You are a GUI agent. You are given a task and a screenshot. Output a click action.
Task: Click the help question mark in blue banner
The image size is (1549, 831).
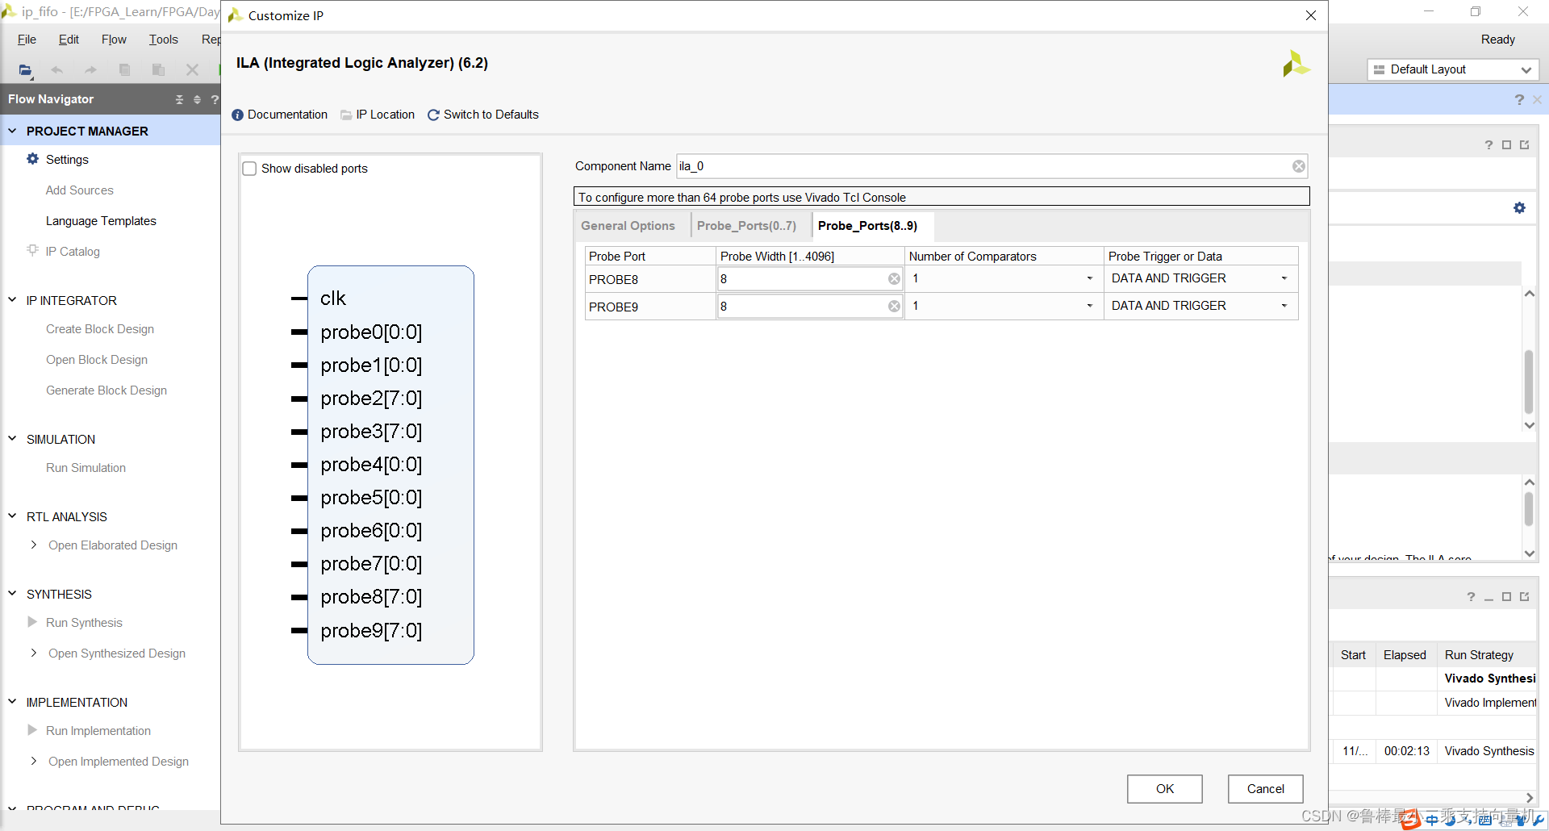coord(1519,99)
